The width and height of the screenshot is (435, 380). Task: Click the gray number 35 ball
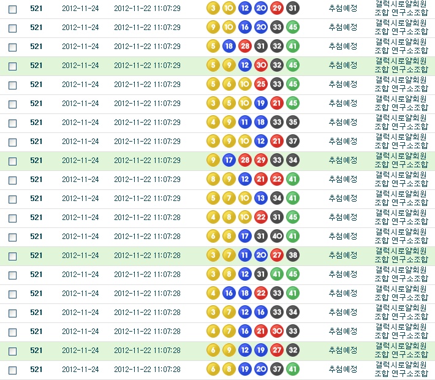point(293,123)
